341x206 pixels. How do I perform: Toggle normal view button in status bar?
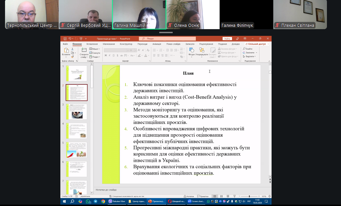click(215, 196)
